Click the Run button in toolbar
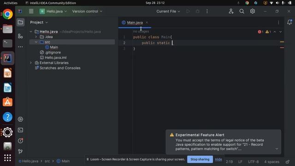This screenshot has height=166, width=295. tap(188, 11)
